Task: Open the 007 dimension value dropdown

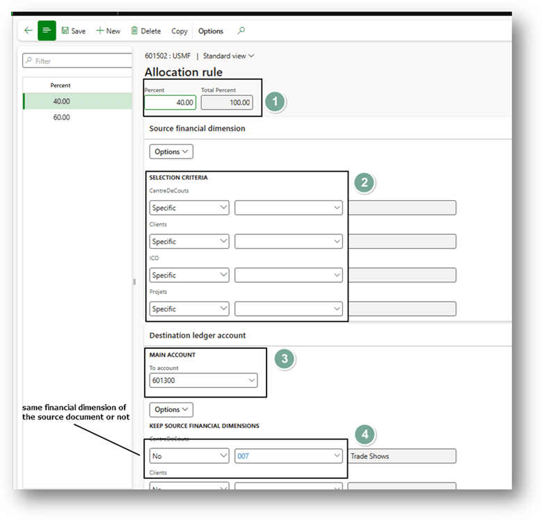Action: point(288,456)
